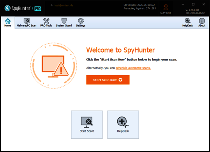Maximize the SpyHunter window
This screenshot has height=152, width=210.
(x=193, y=4)
